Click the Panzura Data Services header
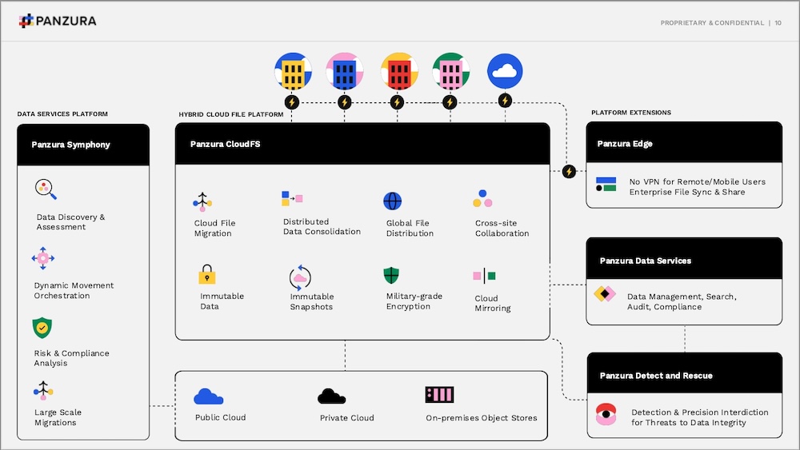Image resolution: width=800 pixels, height=450 pixels. (684, 259)
